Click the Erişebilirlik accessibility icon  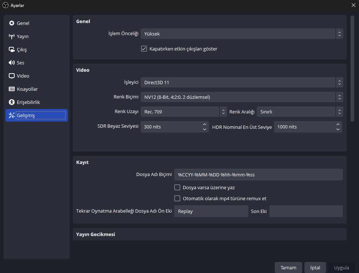coord(11,102)
